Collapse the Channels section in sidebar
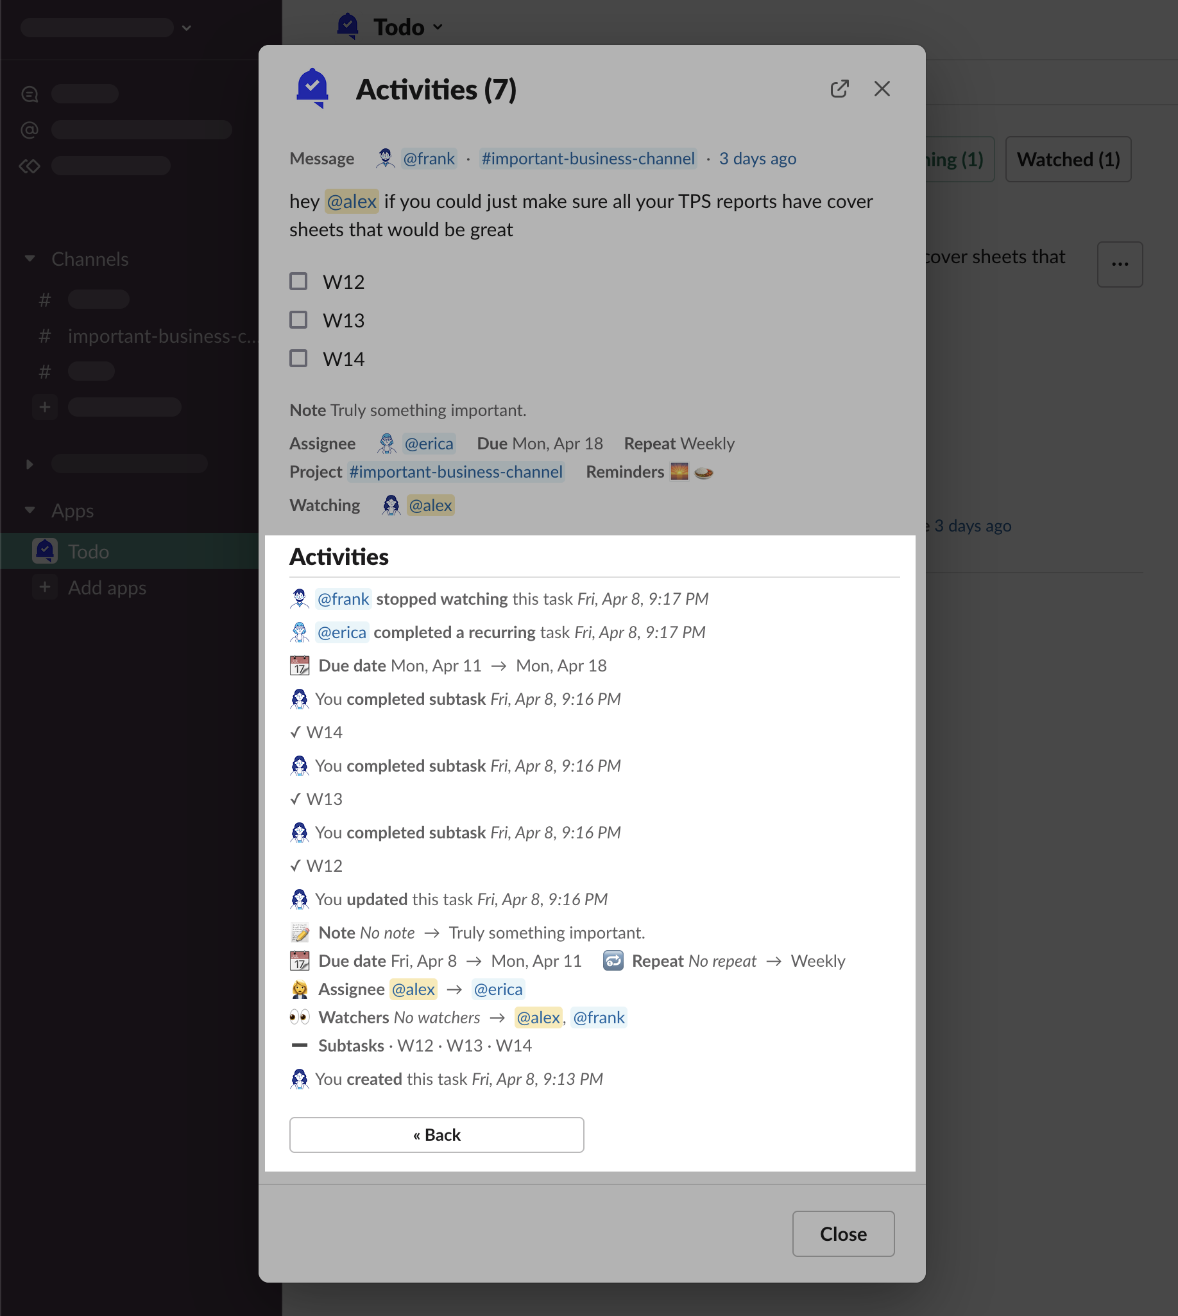 click(x=30, y=259)
